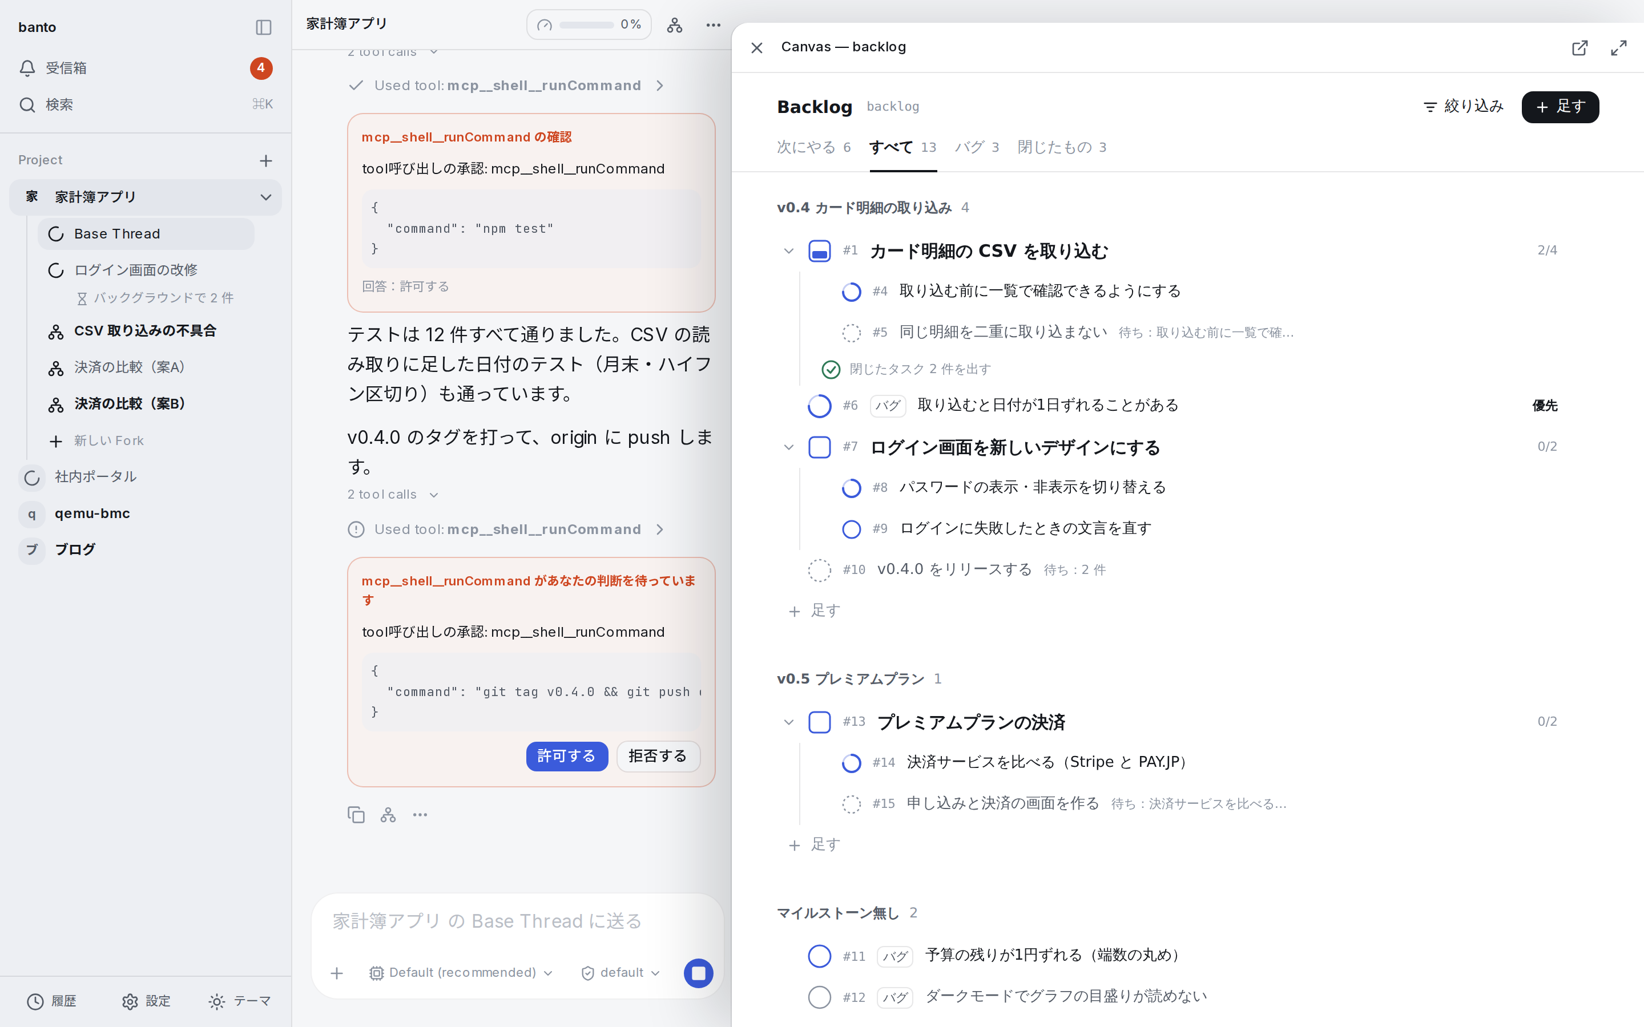Open the Default (recommended) model dropdown

click(x=461, y=973)
